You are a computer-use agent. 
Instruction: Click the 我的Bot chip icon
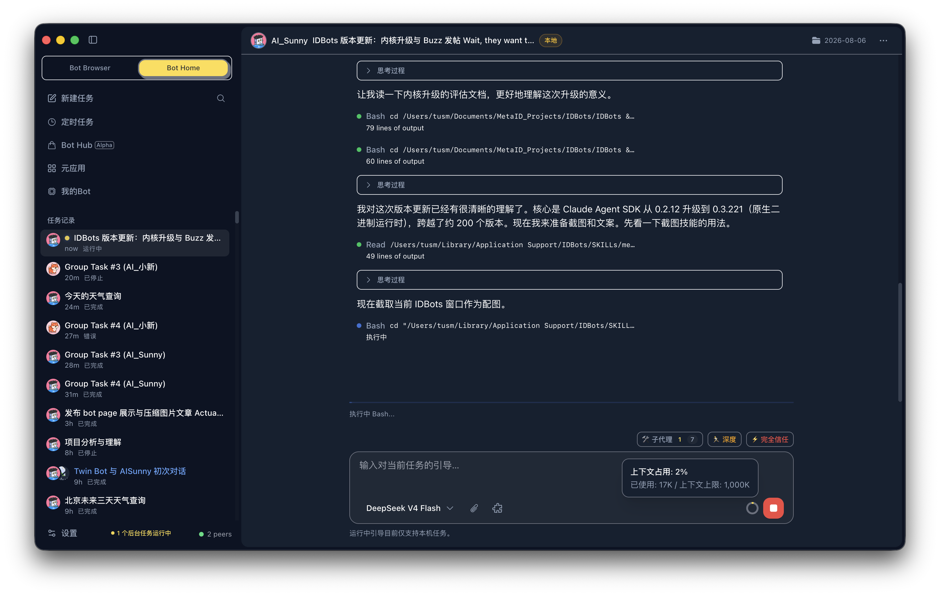pos(52,191)
